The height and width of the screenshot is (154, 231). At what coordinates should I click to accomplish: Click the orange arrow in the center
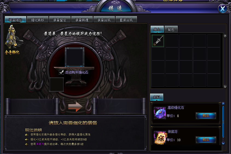(75, 107)
